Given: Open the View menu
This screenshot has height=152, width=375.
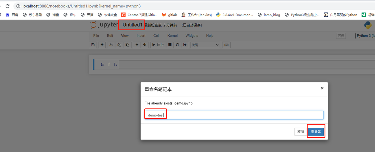Looking at the screenshot, I should [125, 36].
